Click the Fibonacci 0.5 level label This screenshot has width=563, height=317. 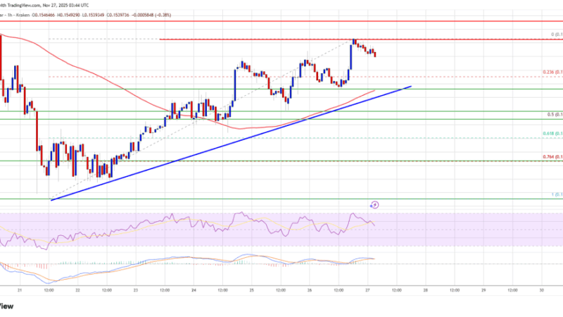[x=555, y=115]
